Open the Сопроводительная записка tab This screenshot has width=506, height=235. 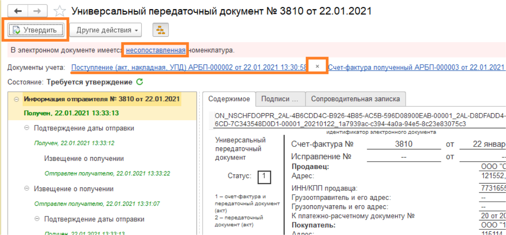pos(355,99)
